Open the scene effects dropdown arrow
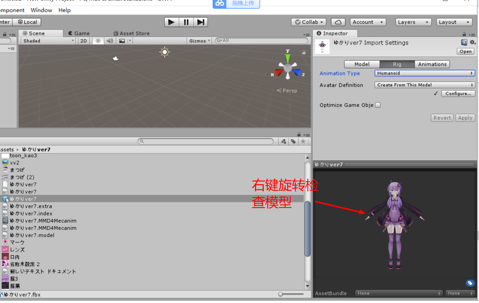Image resolution: width=479 pixels, height=303 pixels. pyautogui.click(x=130, y=41)
